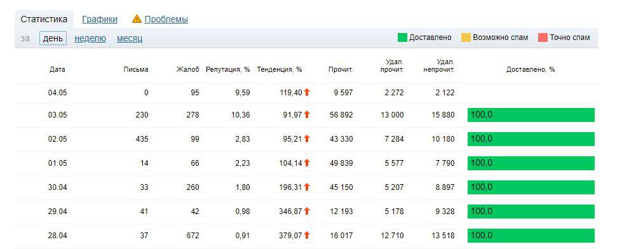This screenshot has width=636, height=249.
Task: Switch the period to месяц
Action: 130,39
